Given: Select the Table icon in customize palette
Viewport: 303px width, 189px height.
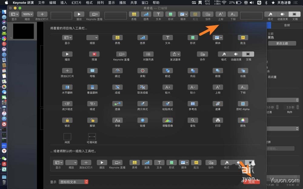Looking at the screenshot, I should (x=117, y=37).
